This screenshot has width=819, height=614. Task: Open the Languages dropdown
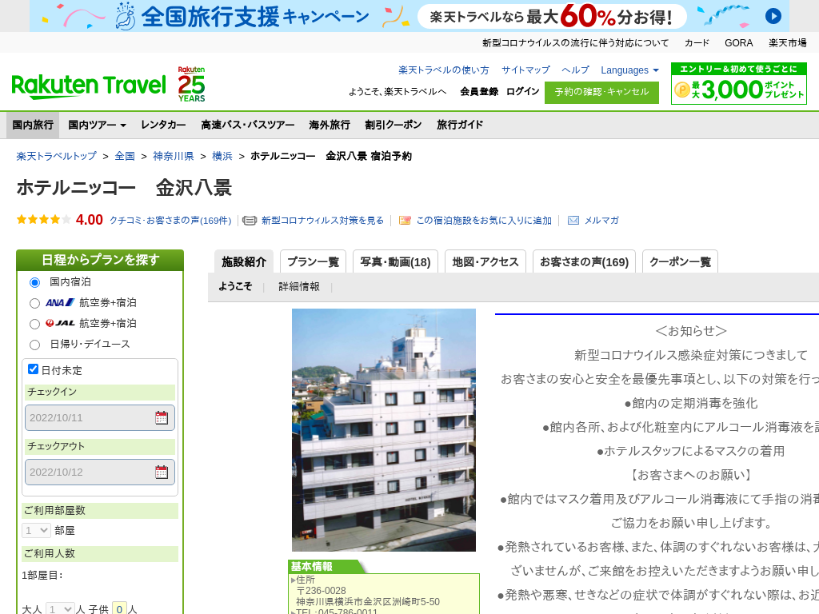click(x=629, y=70)
